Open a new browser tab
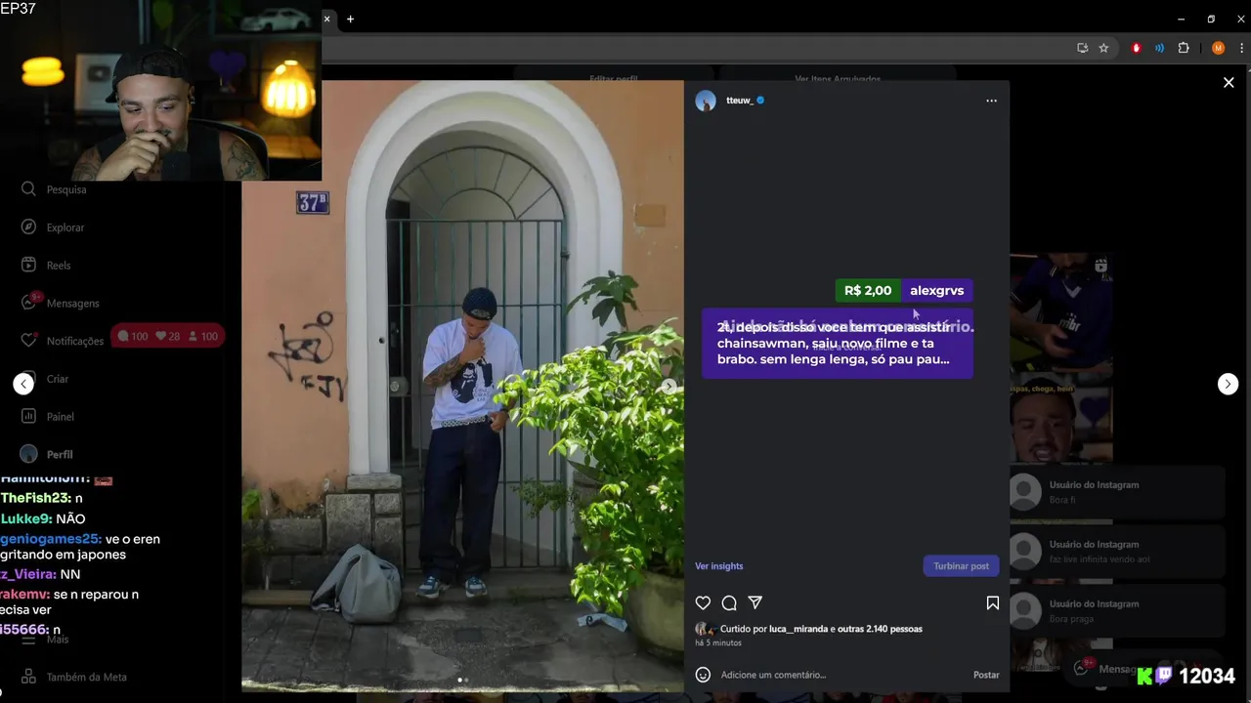Image resolution: width=1251 pixels, height=703 pixels. tap(350, 19)
